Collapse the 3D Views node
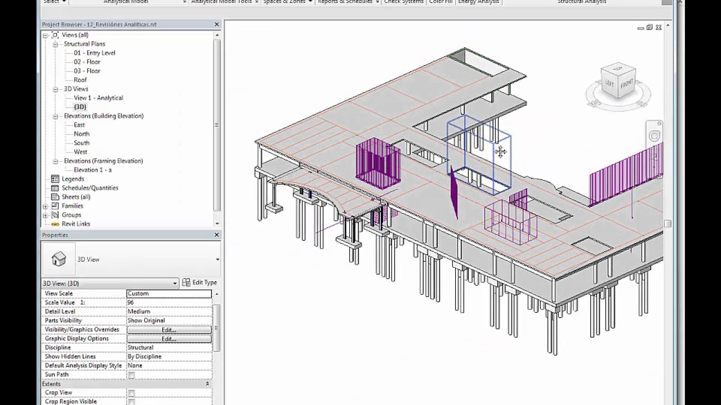721x405 pixels. pyautogui.click(x=55, y=89)
